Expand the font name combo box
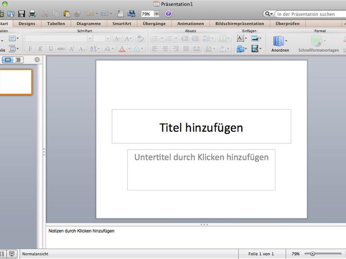The width and height of the screenshot is (346, 259). 90,39
